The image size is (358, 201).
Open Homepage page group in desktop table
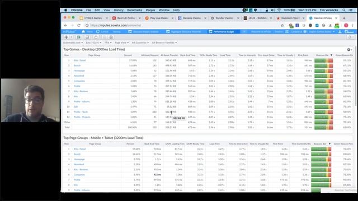[x=79, y=71]
